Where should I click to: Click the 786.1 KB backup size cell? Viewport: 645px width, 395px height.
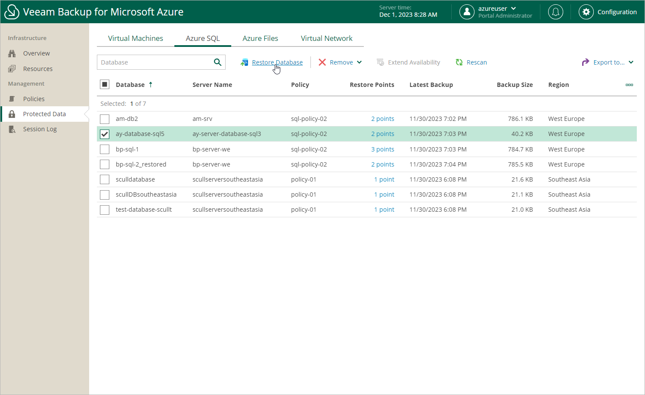(520, 119)
